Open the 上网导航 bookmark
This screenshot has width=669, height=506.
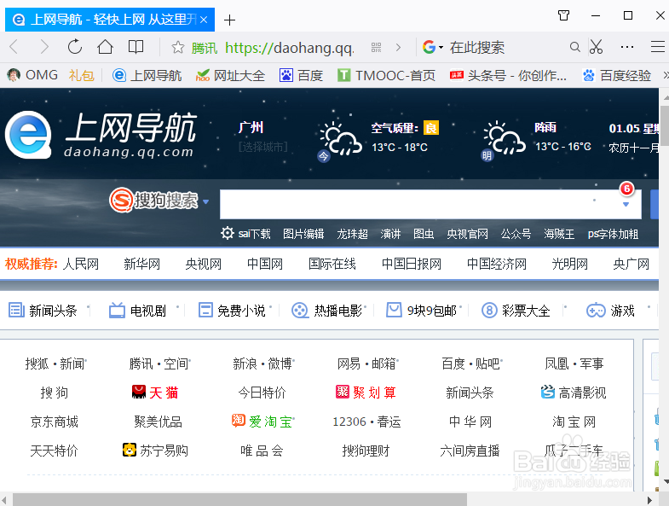pyautogui.click(x=147, y=75)
